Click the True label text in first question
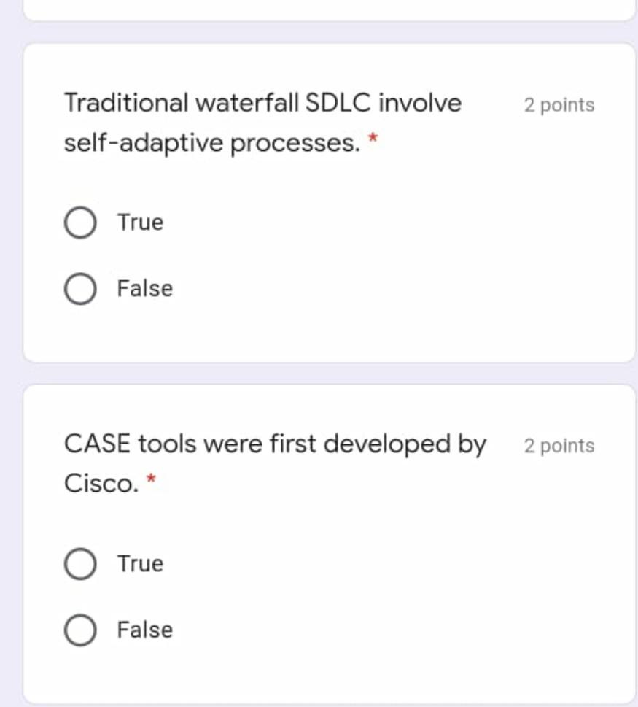The image size is (638, 707). coord(141,222)
